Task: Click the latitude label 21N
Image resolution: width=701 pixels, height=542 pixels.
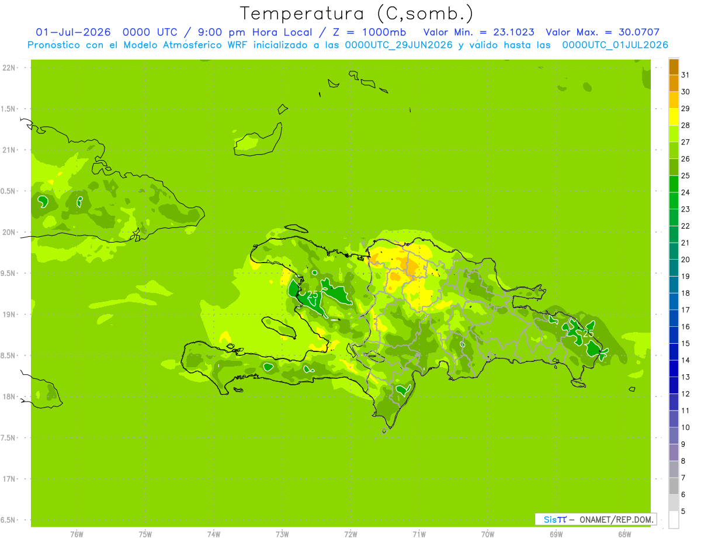Action: tap(8, 150)
